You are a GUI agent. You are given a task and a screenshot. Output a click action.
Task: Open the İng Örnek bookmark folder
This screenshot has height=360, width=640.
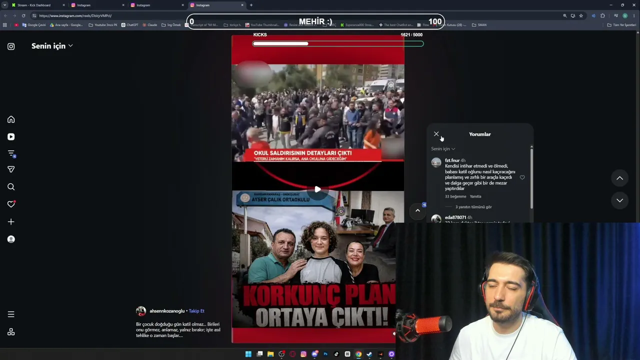[171, 25]
